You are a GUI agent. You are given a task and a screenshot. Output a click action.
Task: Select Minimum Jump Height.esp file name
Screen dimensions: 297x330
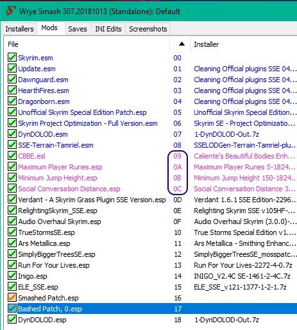point(58,178)
